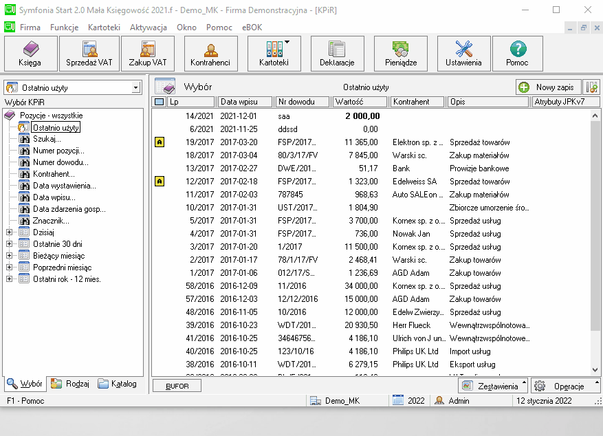The height and width of the screenshot is (436, 603).
Task: Open the Pomoc menu in menu bar
Action: (219, 28)
